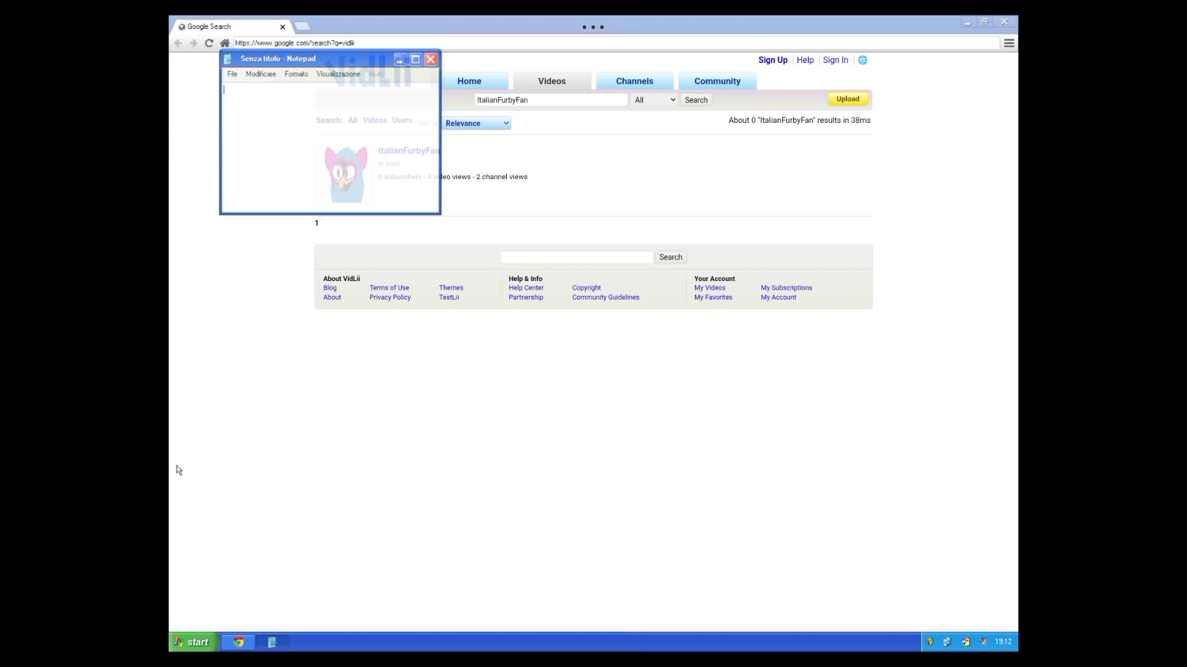Click the results count text with 38ms
This screenshot has height=667, width=1187.
(799, 120)
